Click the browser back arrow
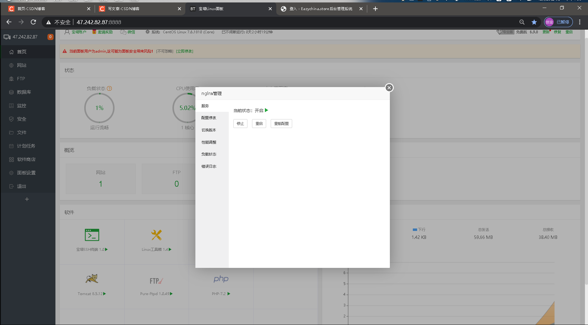588x325 pixels. click(9, 22)
